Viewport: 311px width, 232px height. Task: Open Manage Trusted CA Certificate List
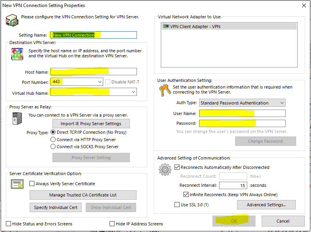pos(83,195)
